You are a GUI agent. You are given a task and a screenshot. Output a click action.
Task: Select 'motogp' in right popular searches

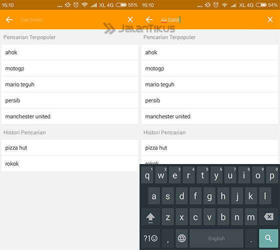(x=209, y=68)
